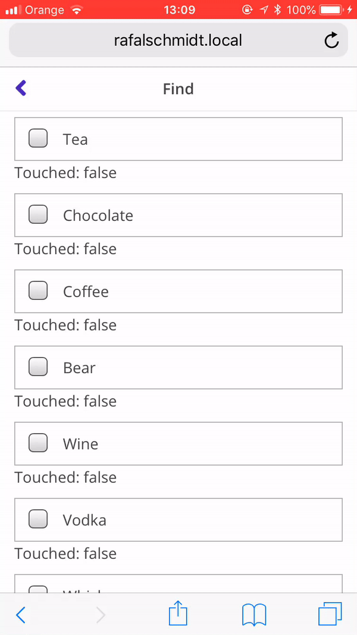
Task: Check the Wine checkbox
Action: pyautogui.click(x=37, y=442)
